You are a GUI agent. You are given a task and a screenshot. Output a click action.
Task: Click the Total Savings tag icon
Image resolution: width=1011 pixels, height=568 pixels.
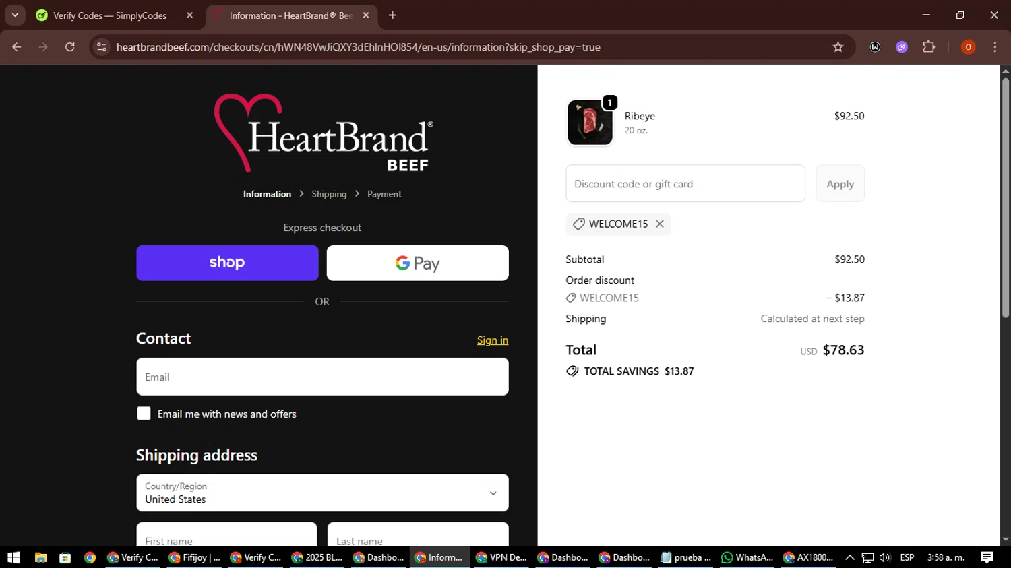point(572,371)
